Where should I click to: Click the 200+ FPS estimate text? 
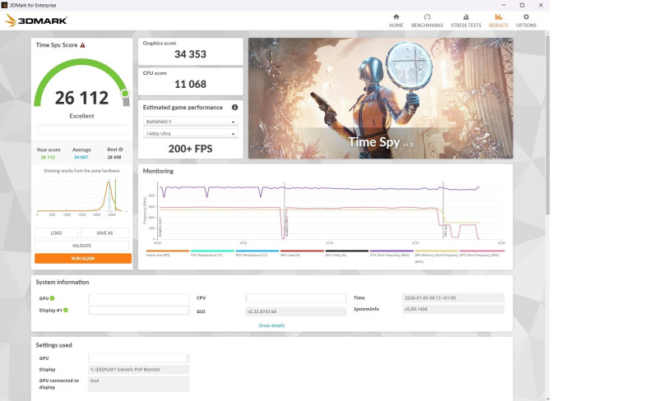coord(191,149)
